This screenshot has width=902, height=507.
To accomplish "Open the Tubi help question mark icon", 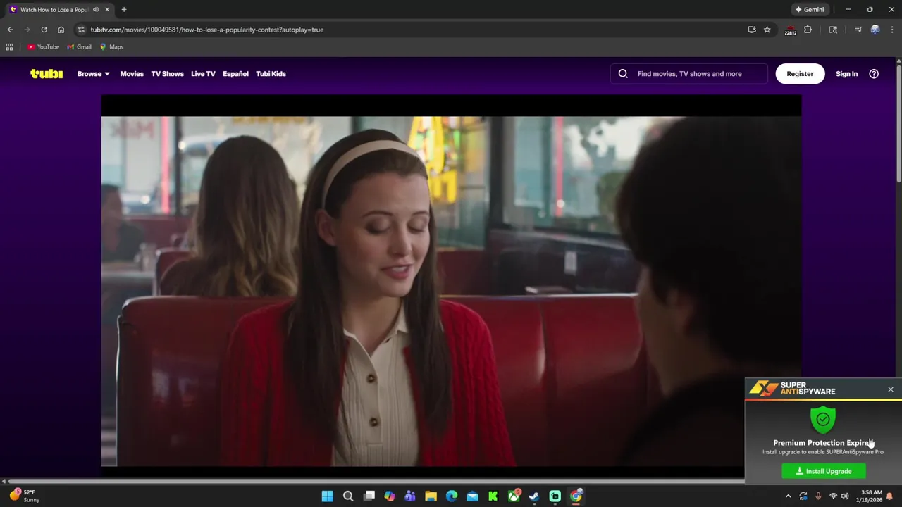I will point(874,73).
